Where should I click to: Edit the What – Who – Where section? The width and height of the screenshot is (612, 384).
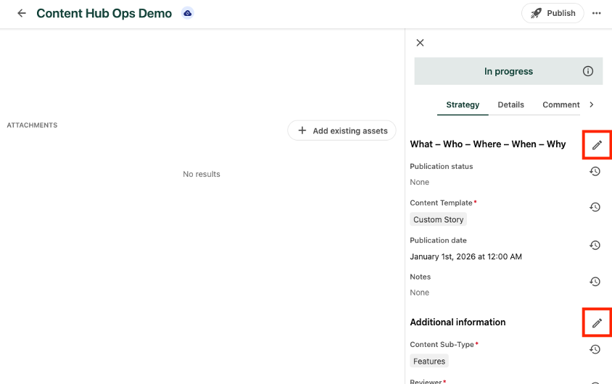pyautogui.click(x=597, y=145)
